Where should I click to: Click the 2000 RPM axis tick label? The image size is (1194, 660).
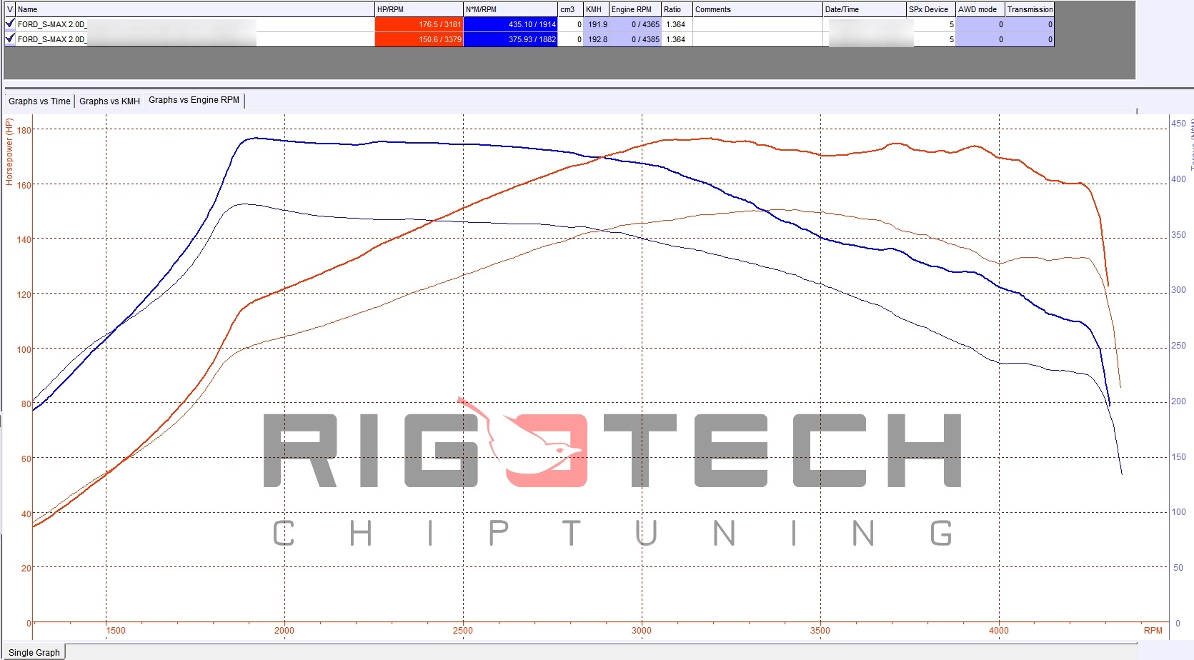click(x=284, y=630)
